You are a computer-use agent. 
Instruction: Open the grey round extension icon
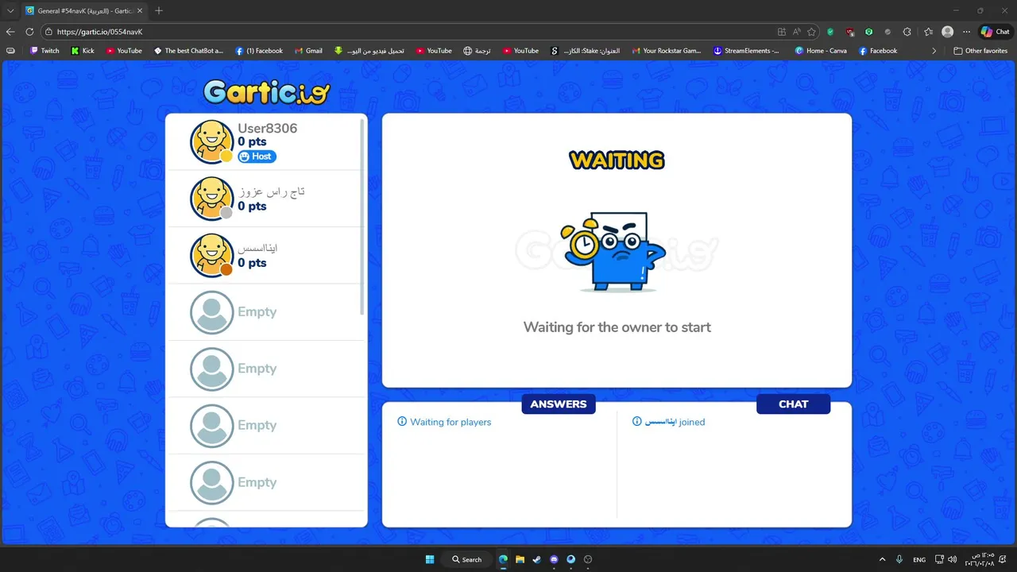888,32
